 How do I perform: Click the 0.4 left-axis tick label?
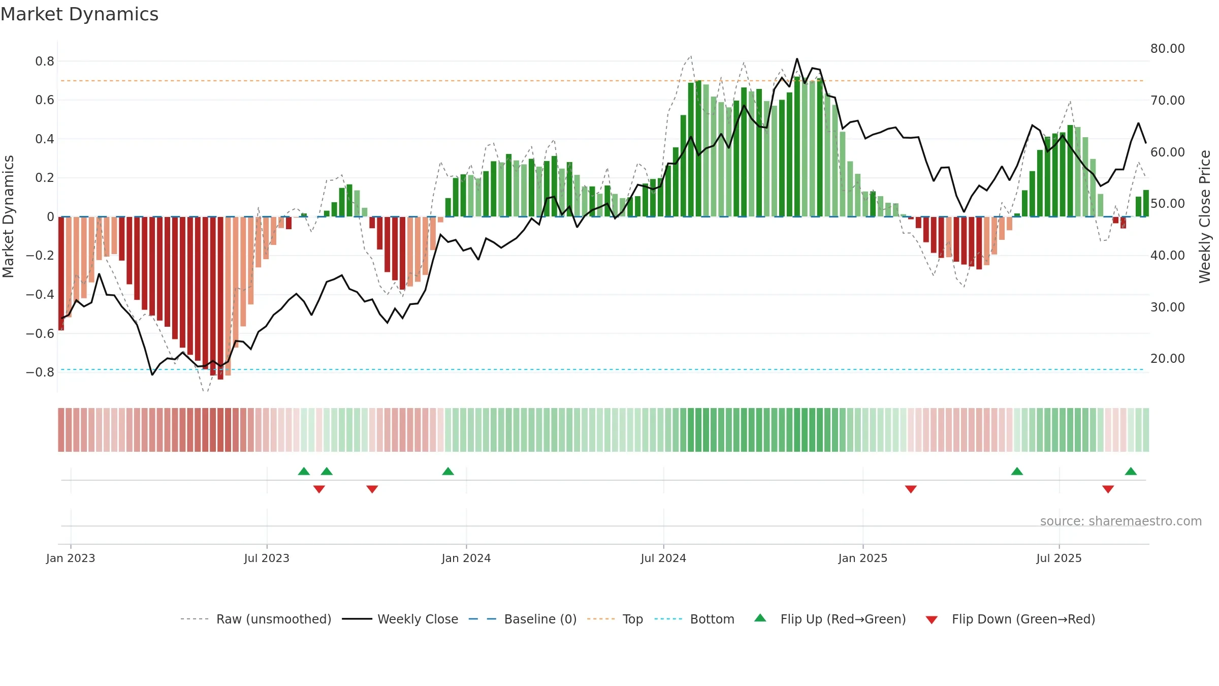click(45, 139)
